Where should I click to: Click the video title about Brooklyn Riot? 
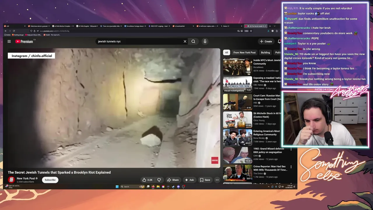(59, 172)
